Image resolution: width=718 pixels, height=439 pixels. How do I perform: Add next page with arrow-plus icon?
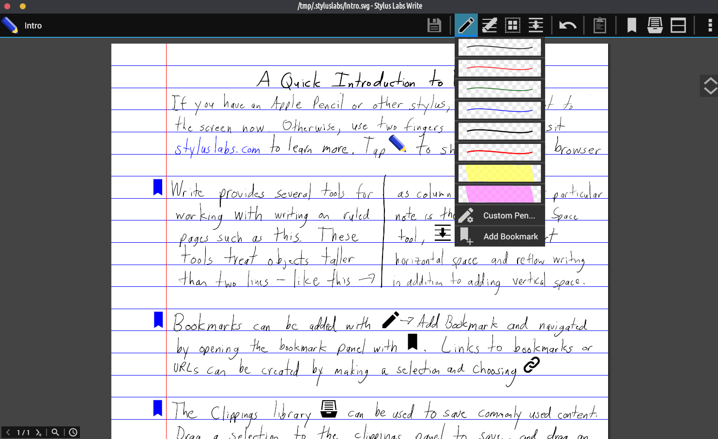coord(38,432)
